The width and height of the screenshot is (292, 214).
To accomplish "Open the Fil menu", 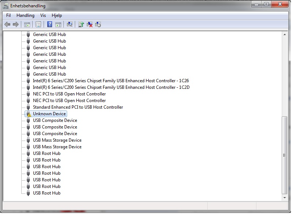I will [x=8, y=15].
